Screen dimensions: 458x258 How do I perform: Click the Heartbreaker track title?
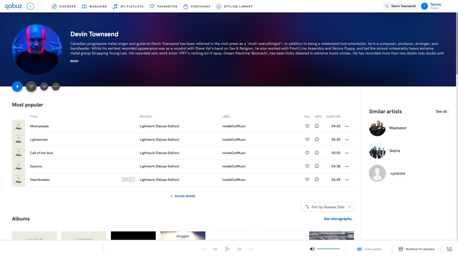click(x=40, y=180)
